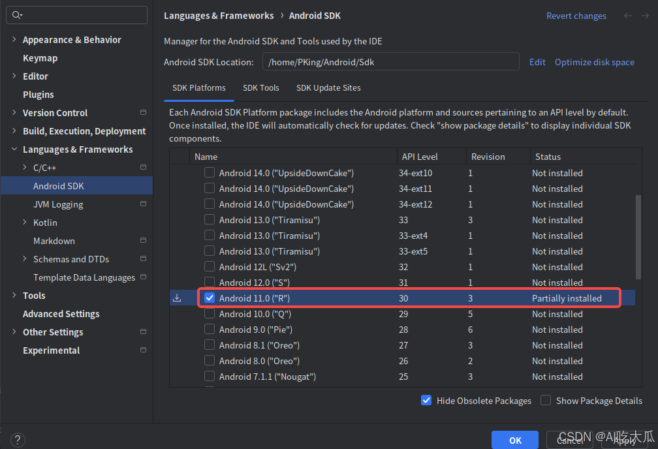The width and height of the screenshot is (658, 449).
Task: Check Android 14.0 API 34-ext10 checkbox
Action: [x=210, y=172]
